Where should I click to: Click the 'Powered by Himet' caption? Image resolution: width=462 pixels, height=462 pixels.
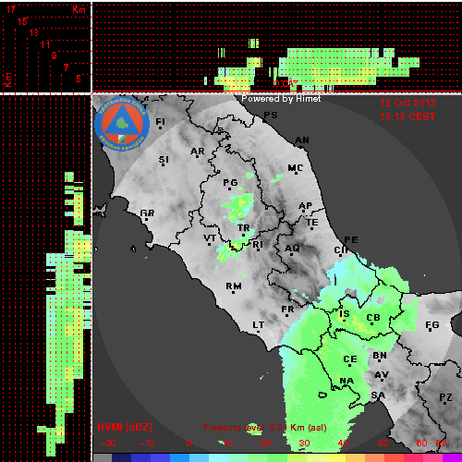tap(281, 99)
